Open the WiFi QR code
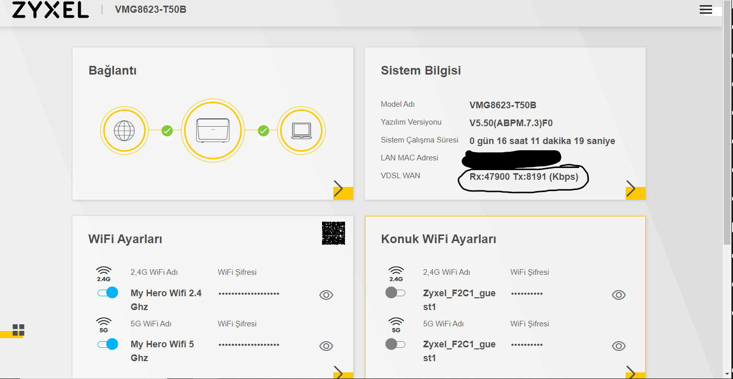 (x=333, y=233)
